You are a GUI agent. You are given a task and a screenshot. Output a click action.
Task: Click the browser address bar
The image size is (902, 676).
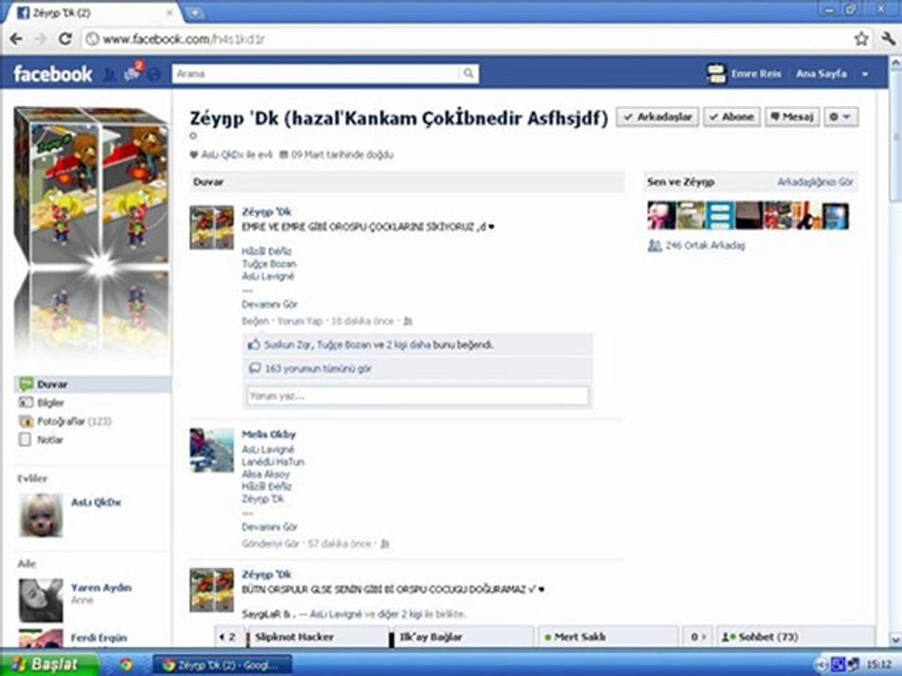[x=466, y=39]
